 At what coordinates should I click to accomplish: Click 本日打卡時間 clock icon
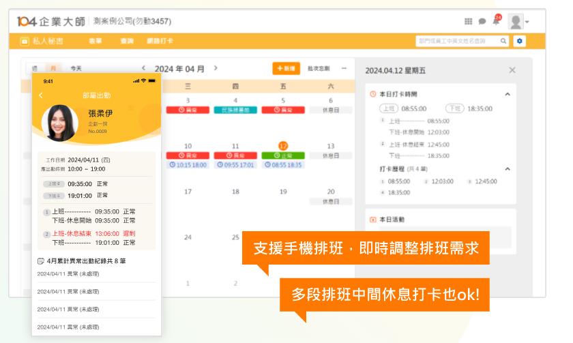pyautogui.click(x=372, y=94)
